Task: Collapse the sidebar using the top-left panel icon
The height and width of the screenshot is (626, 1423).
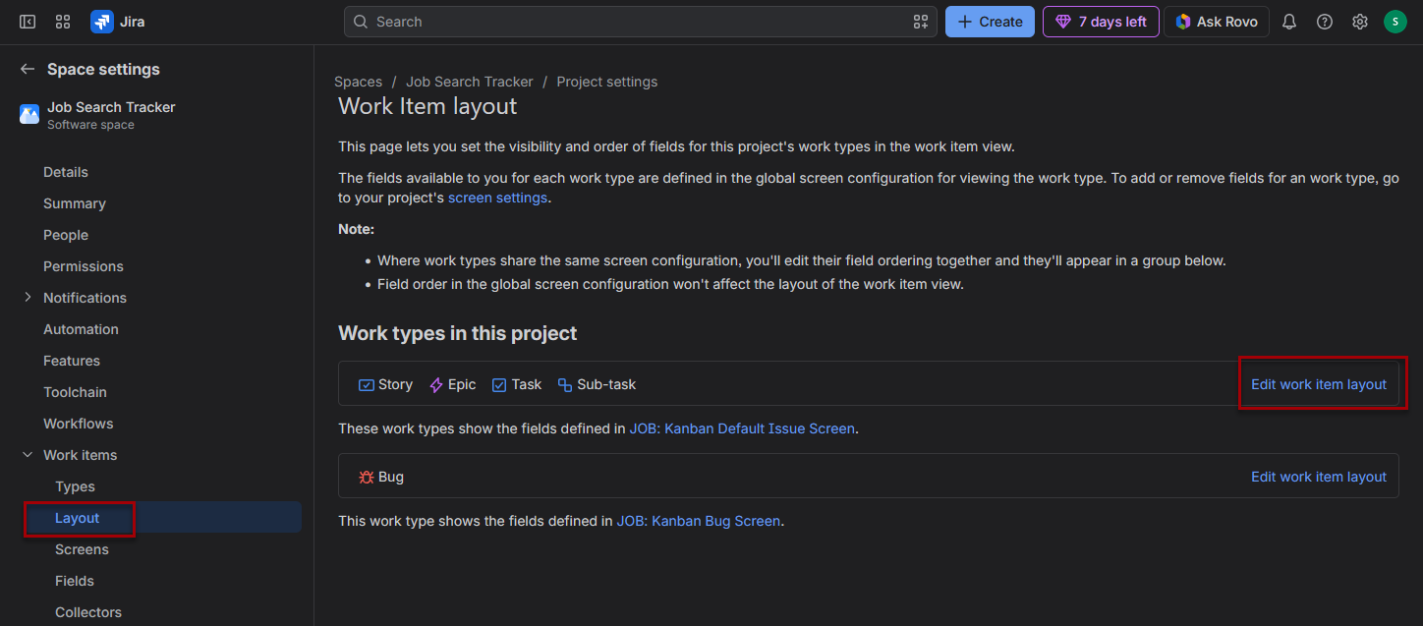Action: tap(28, 22)
